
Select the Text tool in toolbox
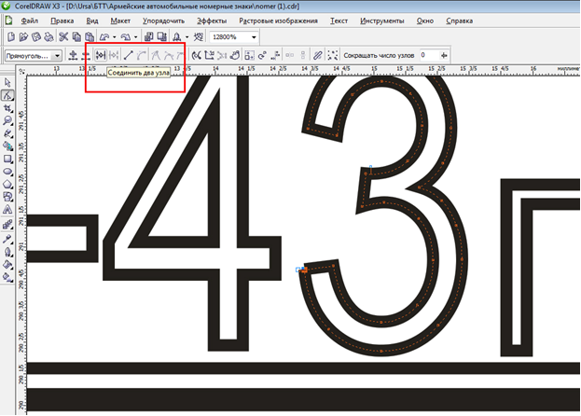point(7,210)
